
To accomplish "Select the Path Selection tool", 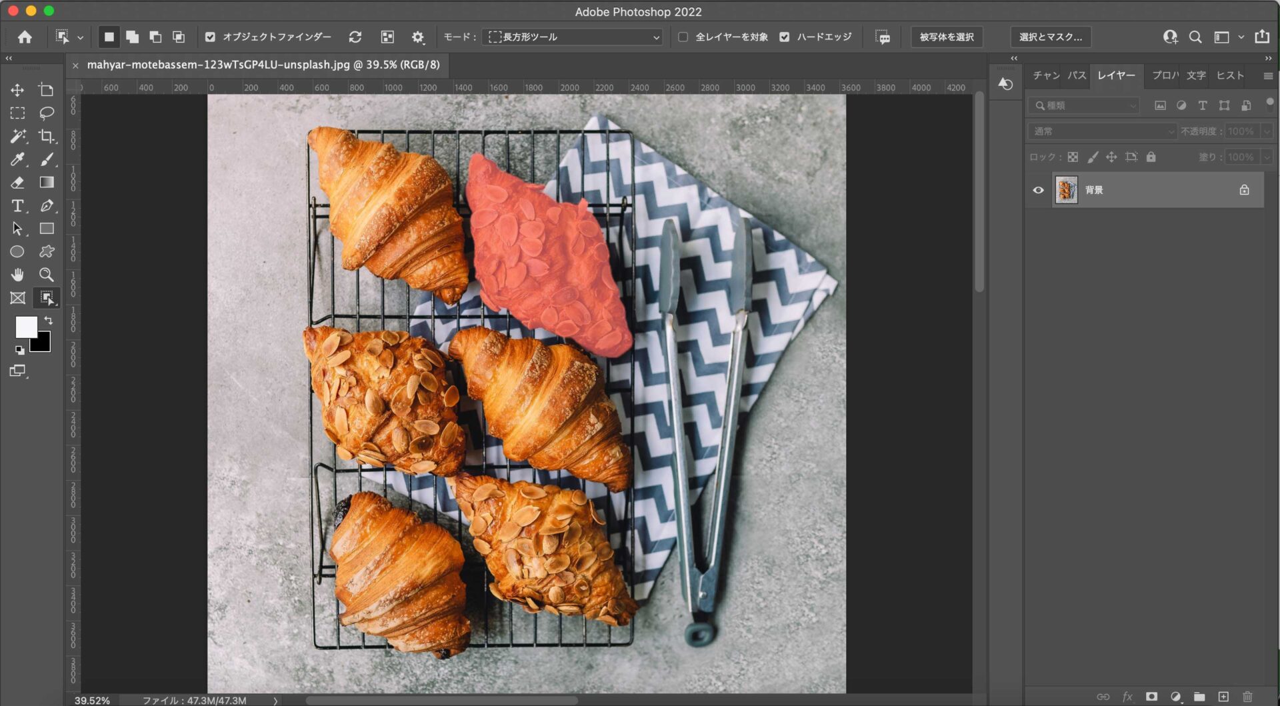I will point(17,229).
